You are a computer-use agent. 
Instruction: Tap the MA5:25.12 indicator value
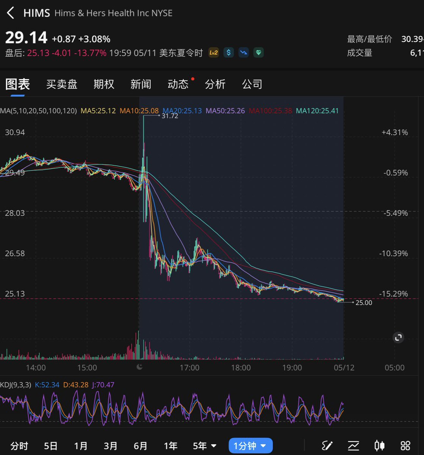(x=99, y=111)
